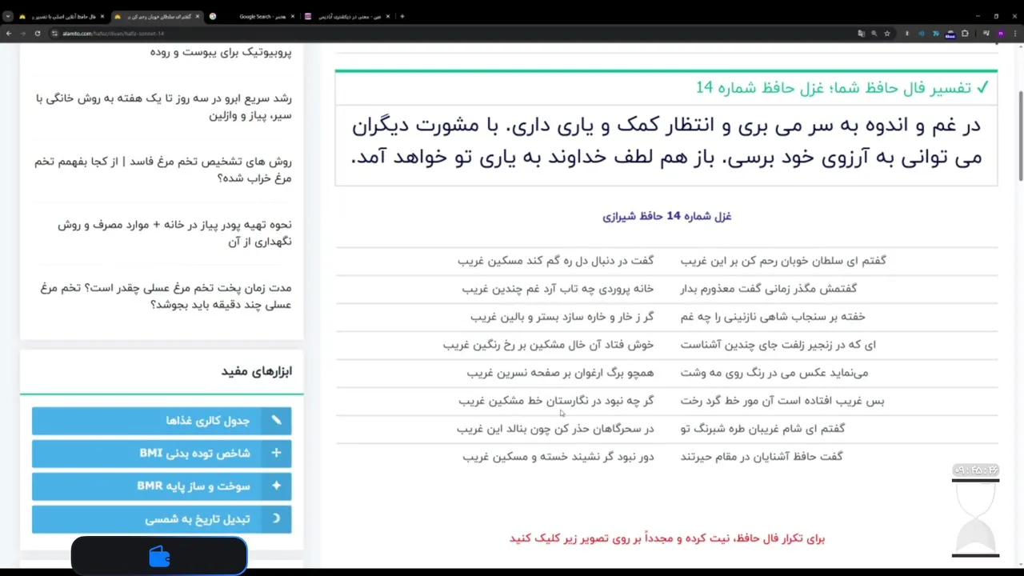Open article روش های تشخیص تخم مرغ فاسد

click(163, 170)
